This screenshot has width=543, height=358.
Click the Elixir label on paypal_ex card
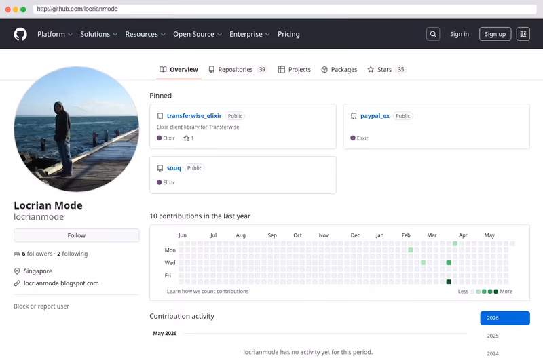click(362, 138)
